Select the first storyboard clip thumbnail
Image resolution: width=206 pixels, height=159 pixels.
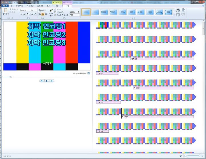[102, 25]
